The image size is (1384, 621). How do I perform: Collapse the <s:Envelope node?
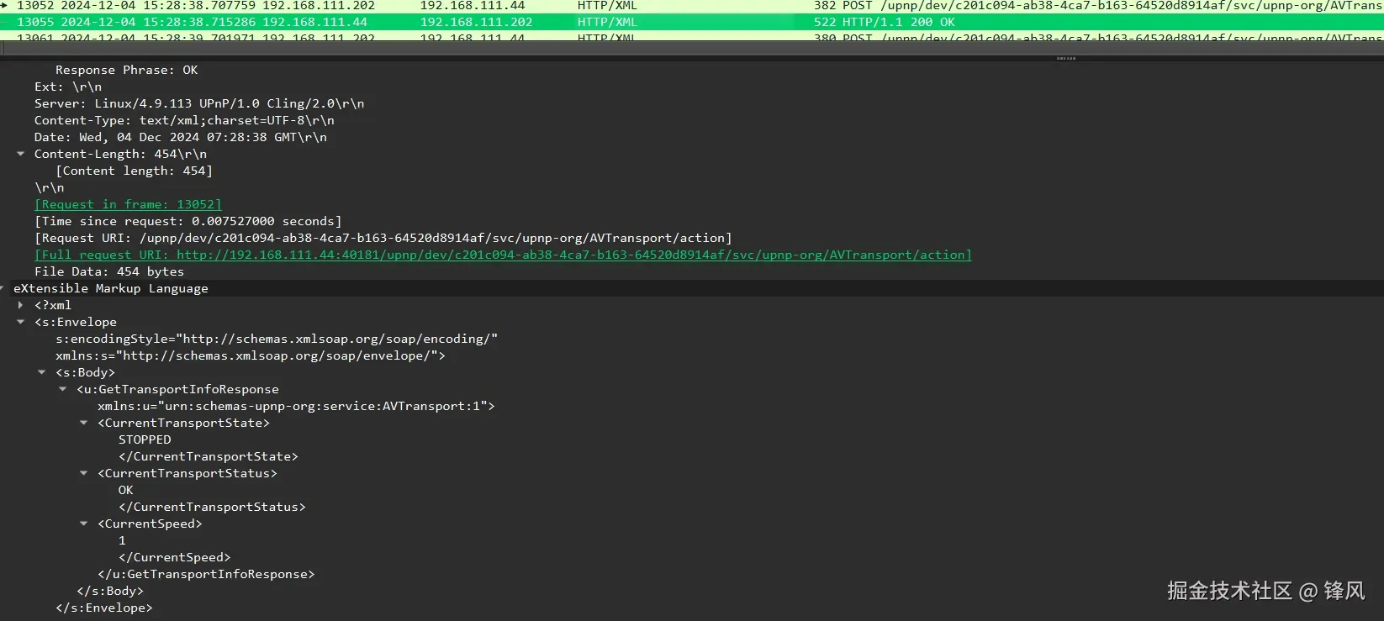coord(20,322)
